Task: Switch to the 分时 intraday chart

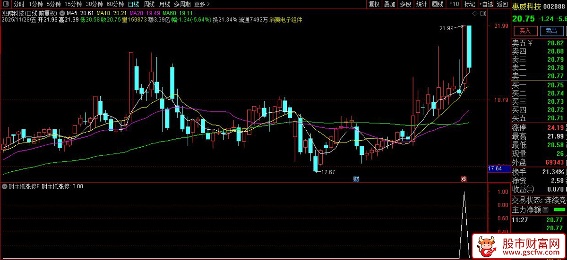Action: click(x=19, y=4)
